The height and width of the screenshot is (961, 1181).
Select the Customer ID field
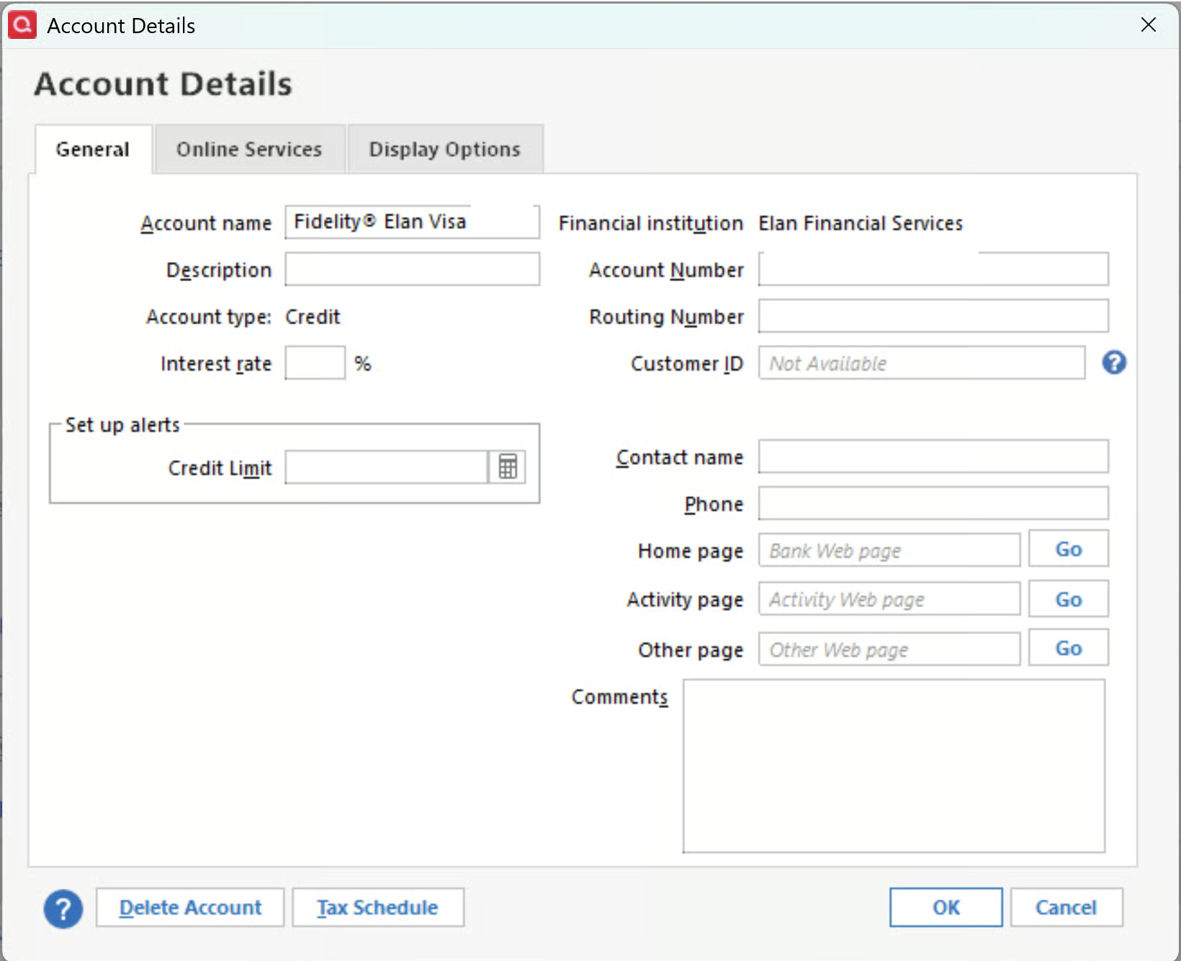922,363
